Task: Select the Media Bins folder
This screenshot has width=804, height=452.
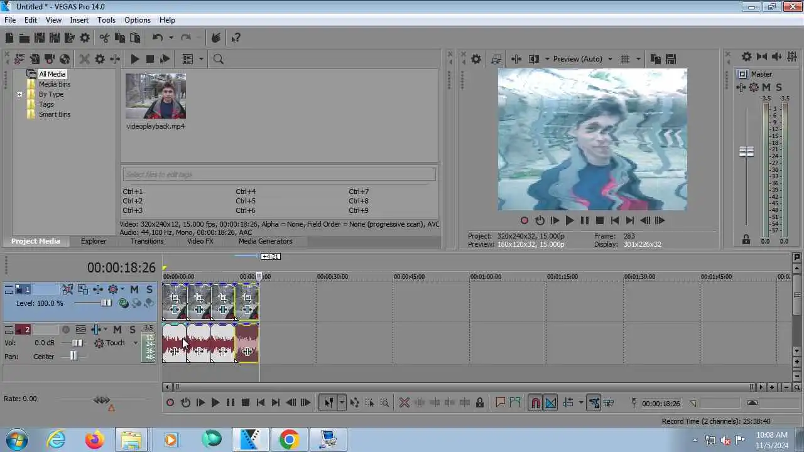Action: pyautogui.click(x=55, y=84)
